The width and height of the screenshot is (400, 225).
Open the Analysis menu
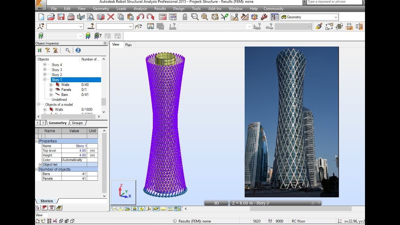pos(140,9)
